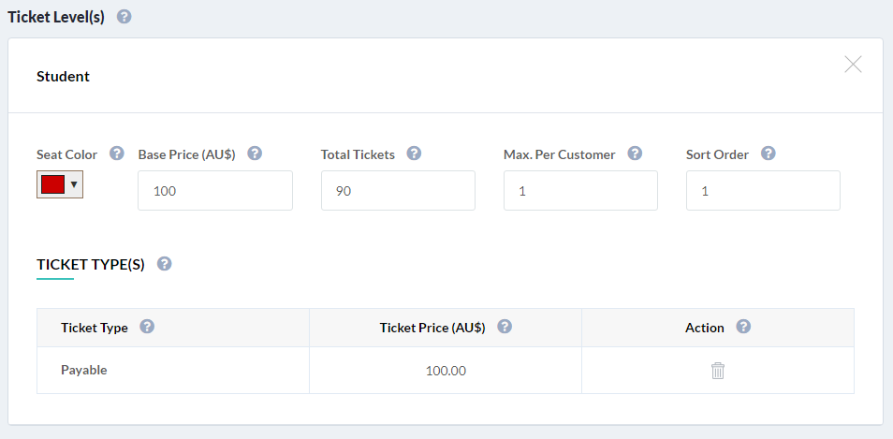Screen dimensions: 893x439
Task: Click help icon next to Seat Color
Action: [117, 154]
